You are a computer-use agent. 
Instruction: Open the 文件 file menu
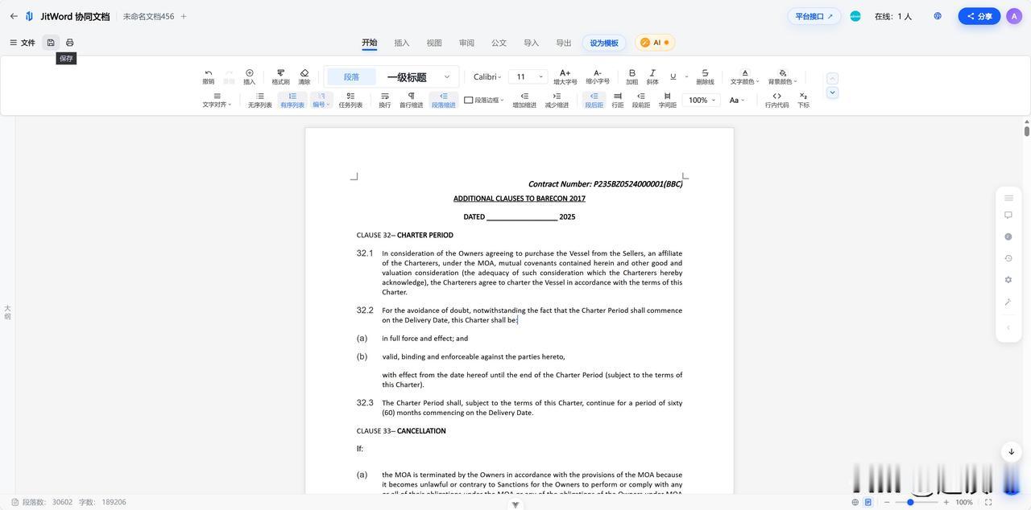point(23,43)
